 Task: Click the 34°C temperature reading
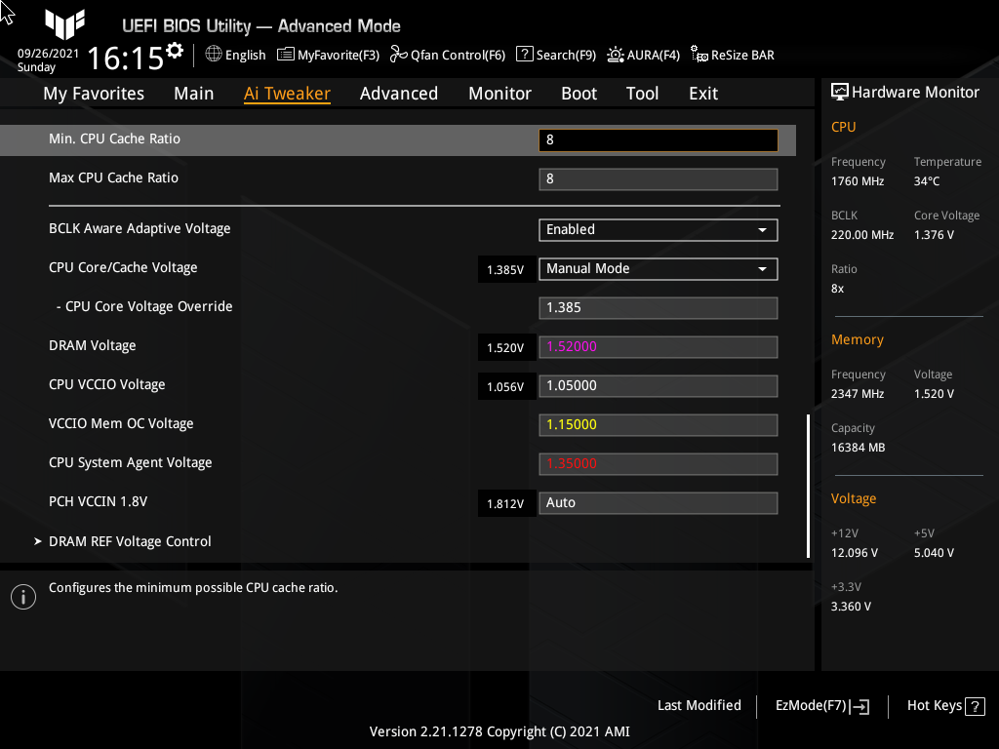(927, 181)
